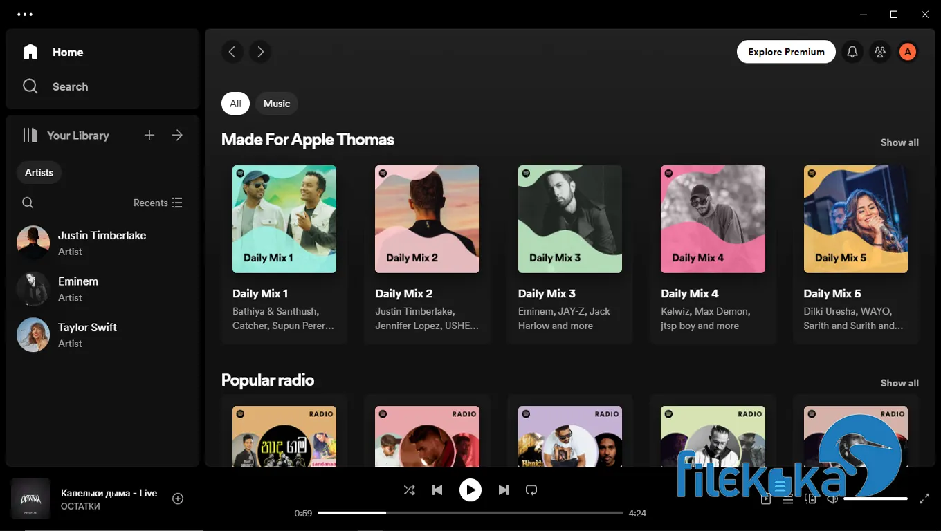941x531 pixels.
Task: Open the profile avatar menu
Action: 908,52
